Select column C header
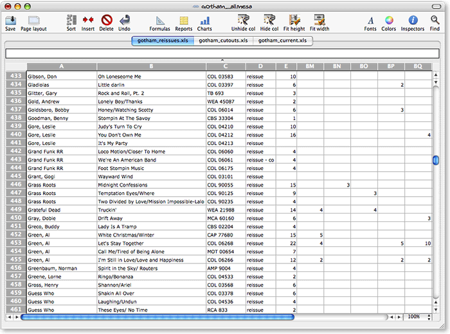 [226, 67]
